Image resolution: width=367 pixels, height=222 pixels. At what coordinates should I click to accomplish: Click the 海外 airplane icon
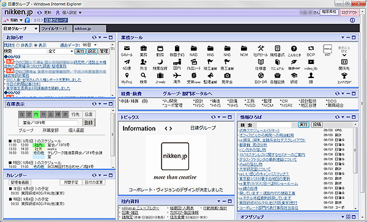[177, 76]
